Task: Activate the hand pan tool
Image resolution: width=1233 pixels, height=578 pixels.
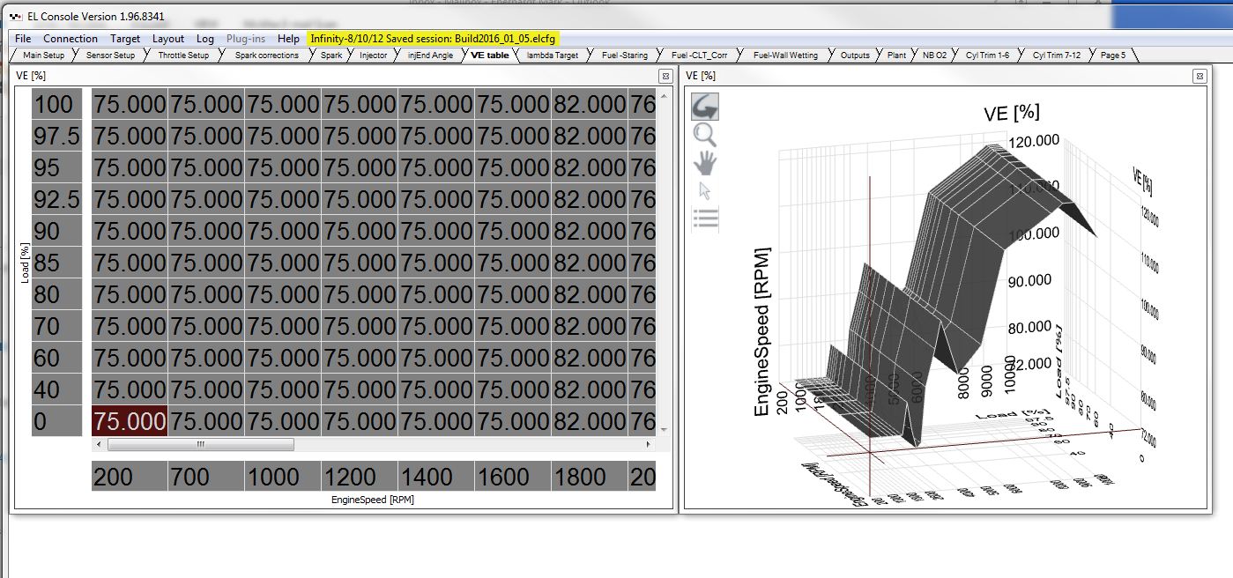Action: 705,163
